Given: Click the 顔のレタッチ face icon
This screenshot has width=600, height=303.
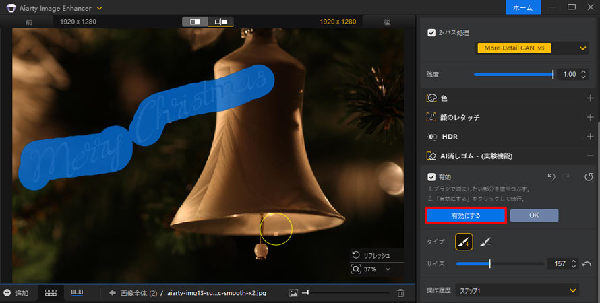Looking at the screenshot, I should click(431, 117).
